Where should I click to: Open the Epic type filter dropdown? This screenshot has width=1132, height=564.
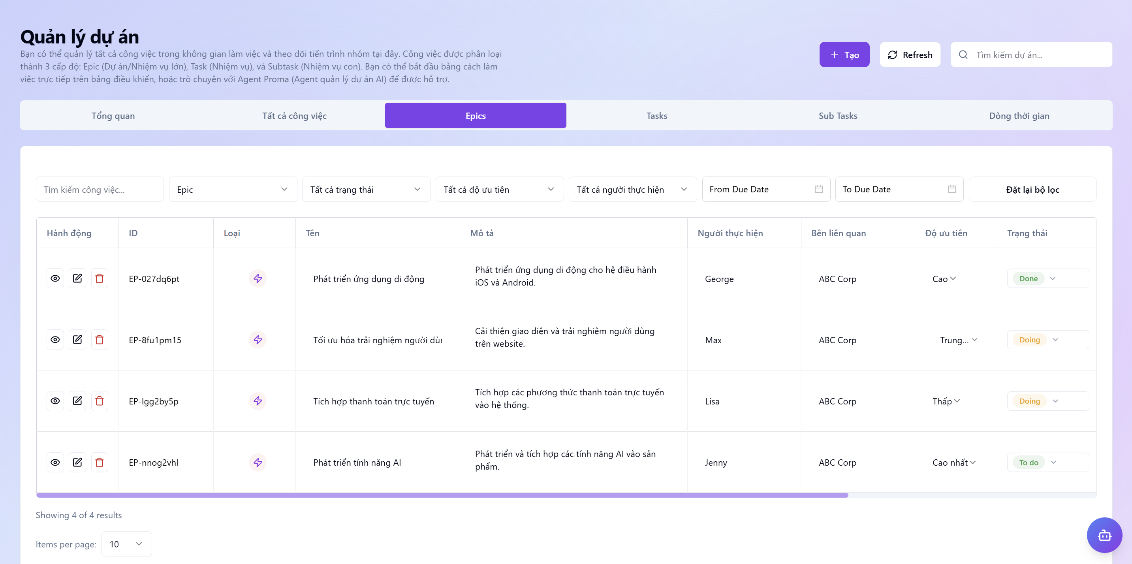point(233,189)
